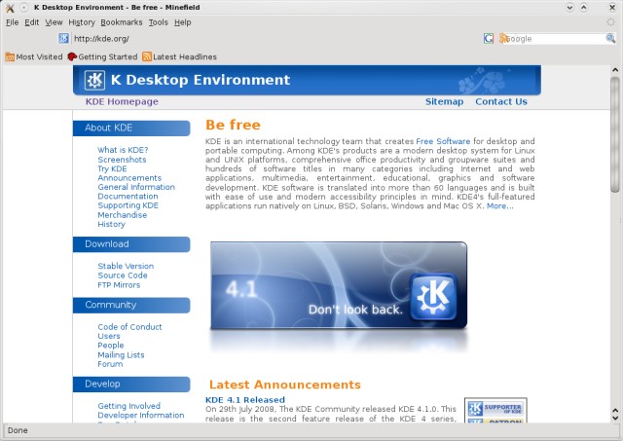
Task: Open the Sitemap link
Action: [x=444, y=101]
